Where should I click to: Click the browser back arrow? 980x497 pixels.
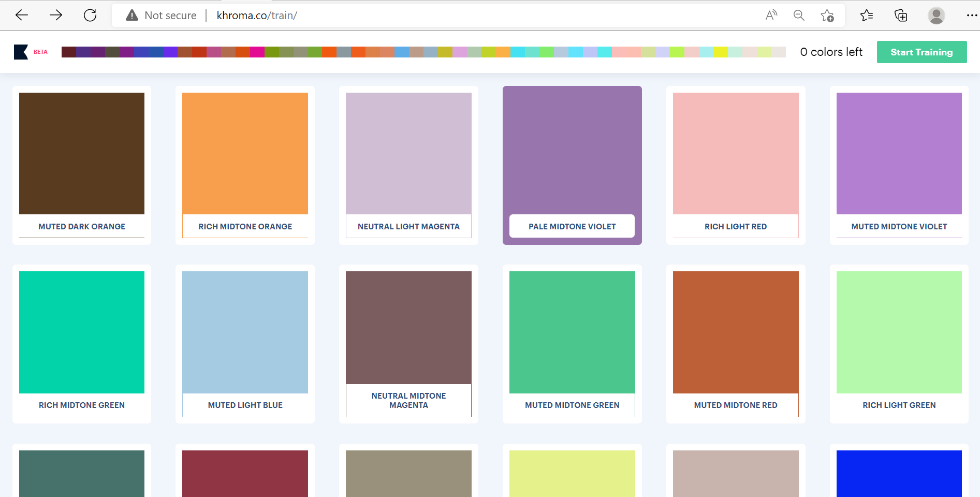(x=22, y=16)
